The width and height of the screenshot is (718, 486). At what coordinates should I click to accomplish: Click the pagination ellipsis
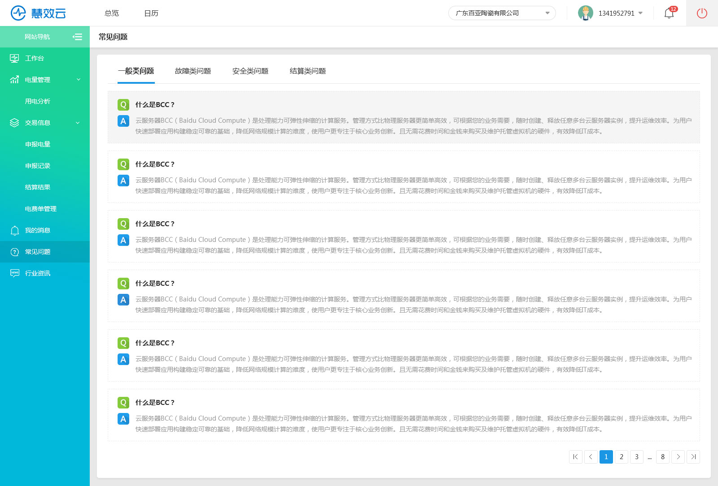click(649, 458)
